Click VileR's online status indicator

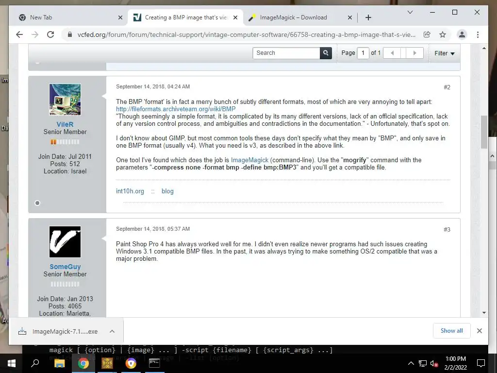click(x=37, y=203)
